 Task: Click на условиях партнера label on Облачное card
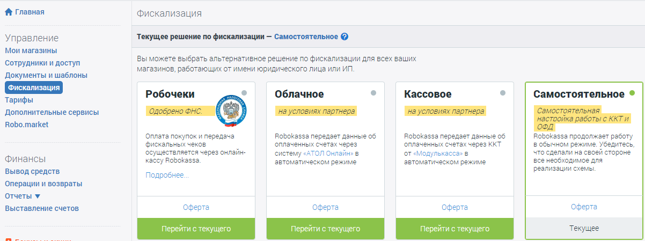[x=316, y=111]
